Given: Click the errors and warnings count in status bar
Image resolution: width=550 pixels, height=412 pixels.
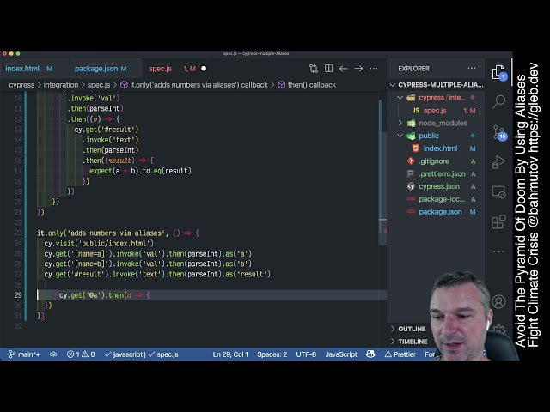Looking at the screenshot, I should (81, 354).
